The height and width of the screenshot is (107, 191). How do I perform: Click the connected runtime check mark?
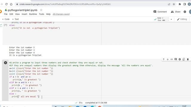155,19
